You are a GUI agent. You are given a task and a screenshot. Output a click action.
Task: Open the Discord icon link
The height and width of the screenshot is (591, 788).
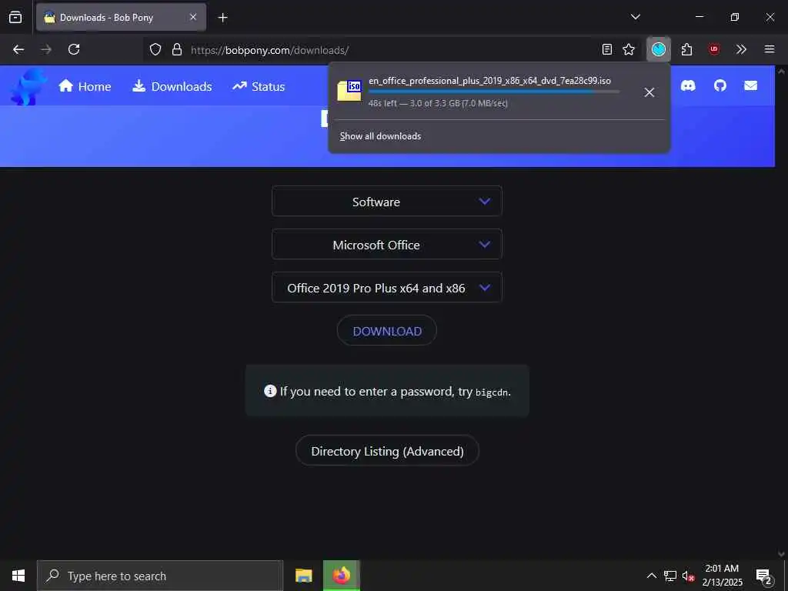[688, 86]
